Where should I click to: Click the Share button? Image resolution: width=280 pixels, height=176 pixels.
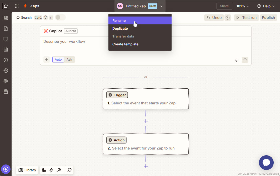coord(224,6)
